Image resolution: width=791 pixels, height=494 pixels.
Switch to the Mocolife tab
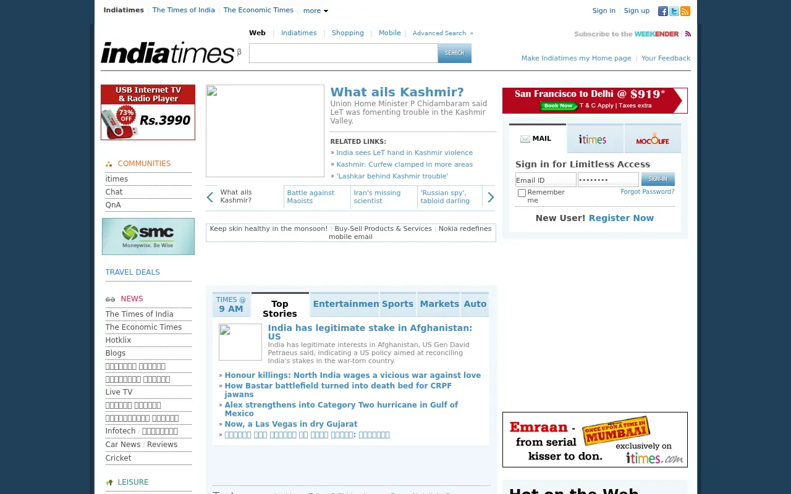coord(653,139)
